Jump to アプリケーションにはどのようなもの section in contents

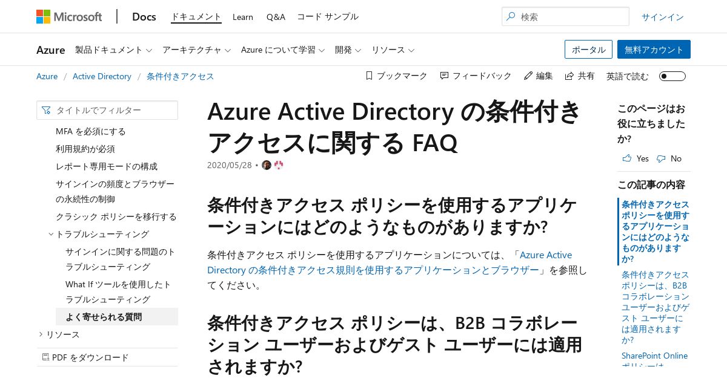tap(656, 232)
